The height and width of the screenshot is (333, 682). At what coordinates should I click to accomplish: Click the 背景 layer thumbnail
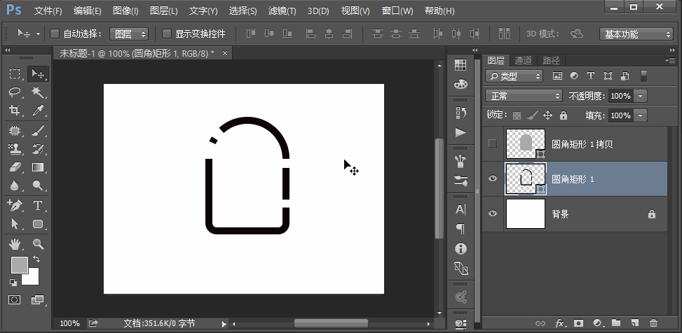526,214
